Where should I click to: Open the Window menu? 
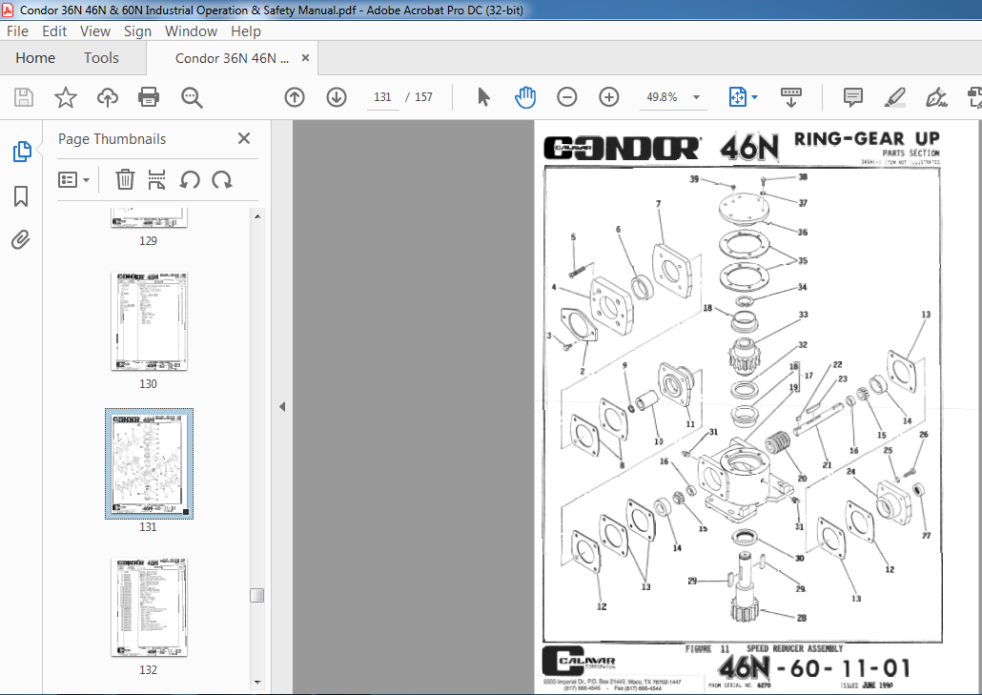pyautogui.click(x=191, y=31)
